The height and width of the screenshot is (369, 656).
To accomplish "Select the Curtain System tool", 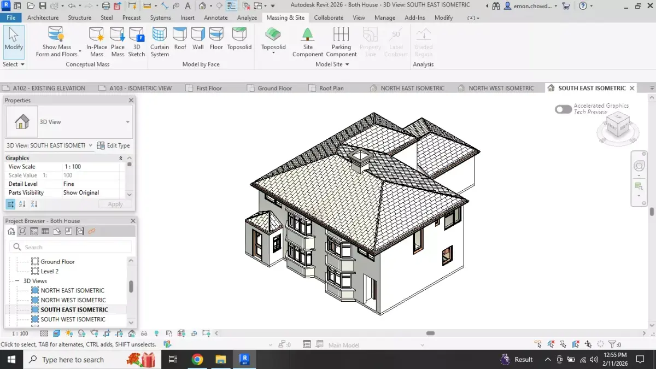I will coord(160,42).
